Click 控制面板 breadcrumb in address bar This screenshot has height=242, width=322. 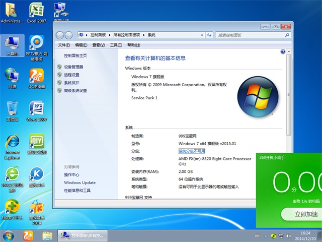pos(98,35)
